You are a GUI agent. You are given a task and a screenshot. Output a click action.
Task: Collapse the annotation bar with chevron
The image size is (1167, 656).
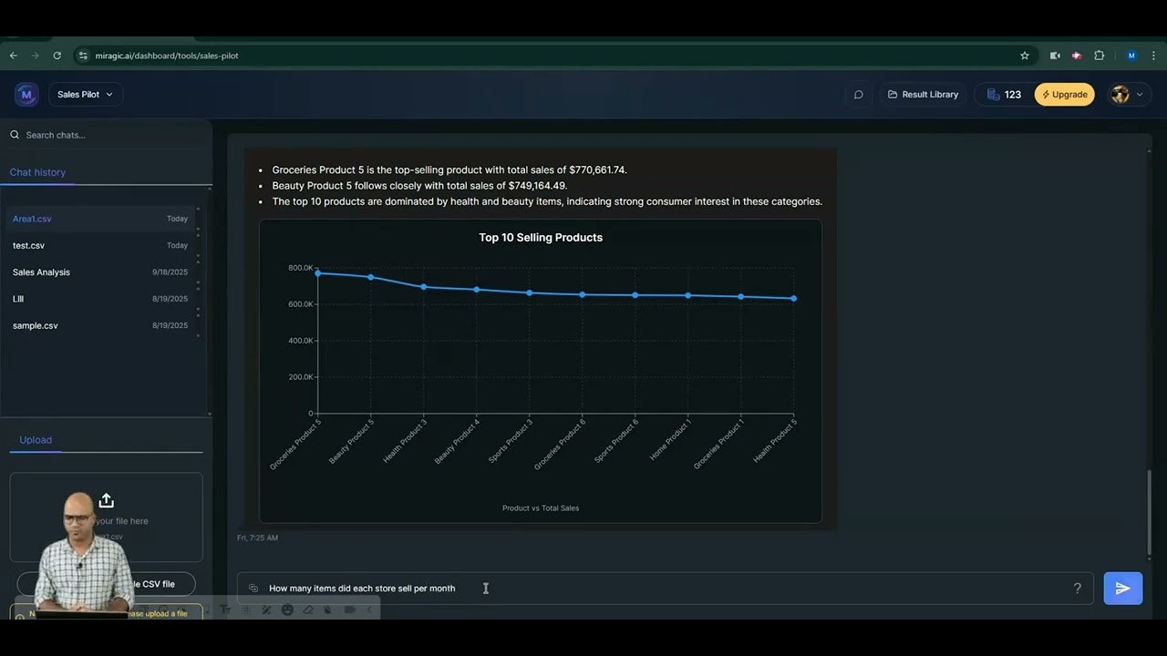369,610
